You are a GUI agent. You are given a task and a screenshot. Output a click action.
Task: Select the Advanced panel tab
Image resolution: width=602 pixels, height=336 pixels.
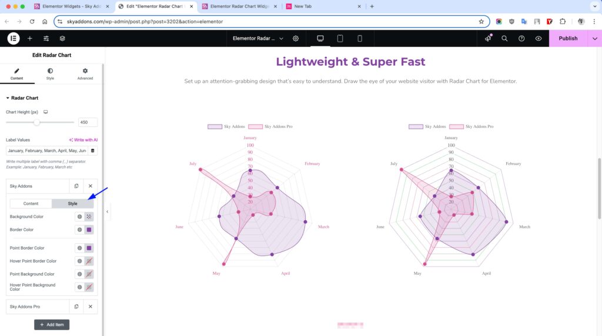(x=85, y=74)
